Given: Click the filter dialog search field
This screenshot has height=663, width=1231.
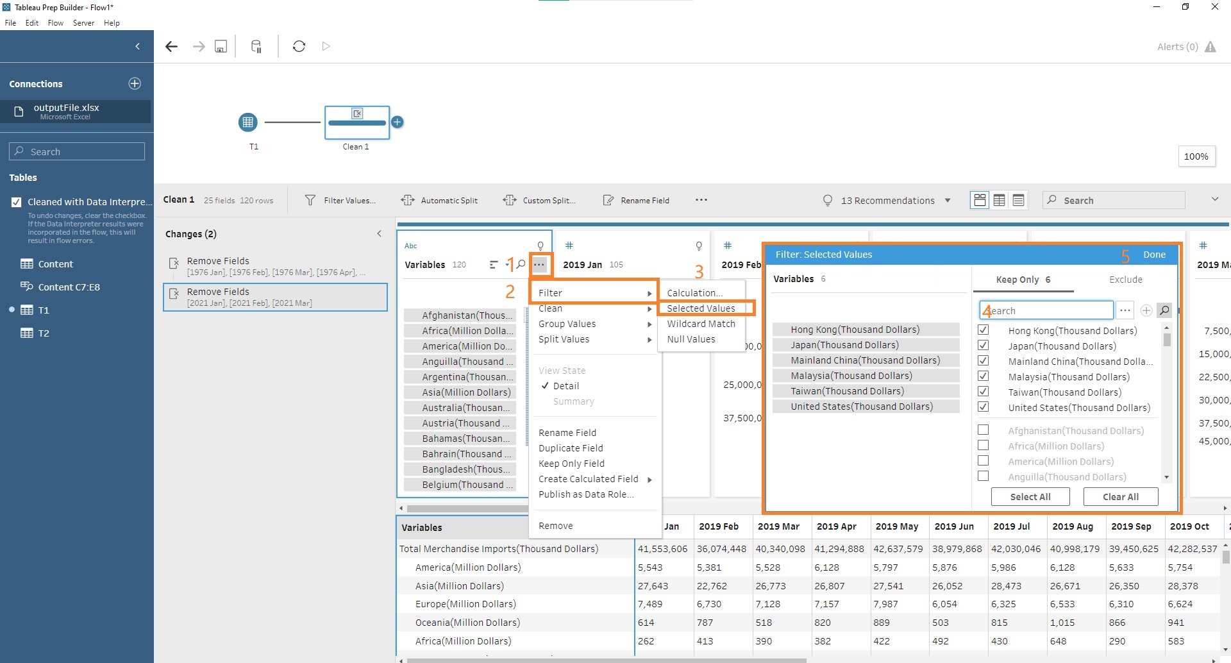Looking at the screenshot, I should (1046, 310).
